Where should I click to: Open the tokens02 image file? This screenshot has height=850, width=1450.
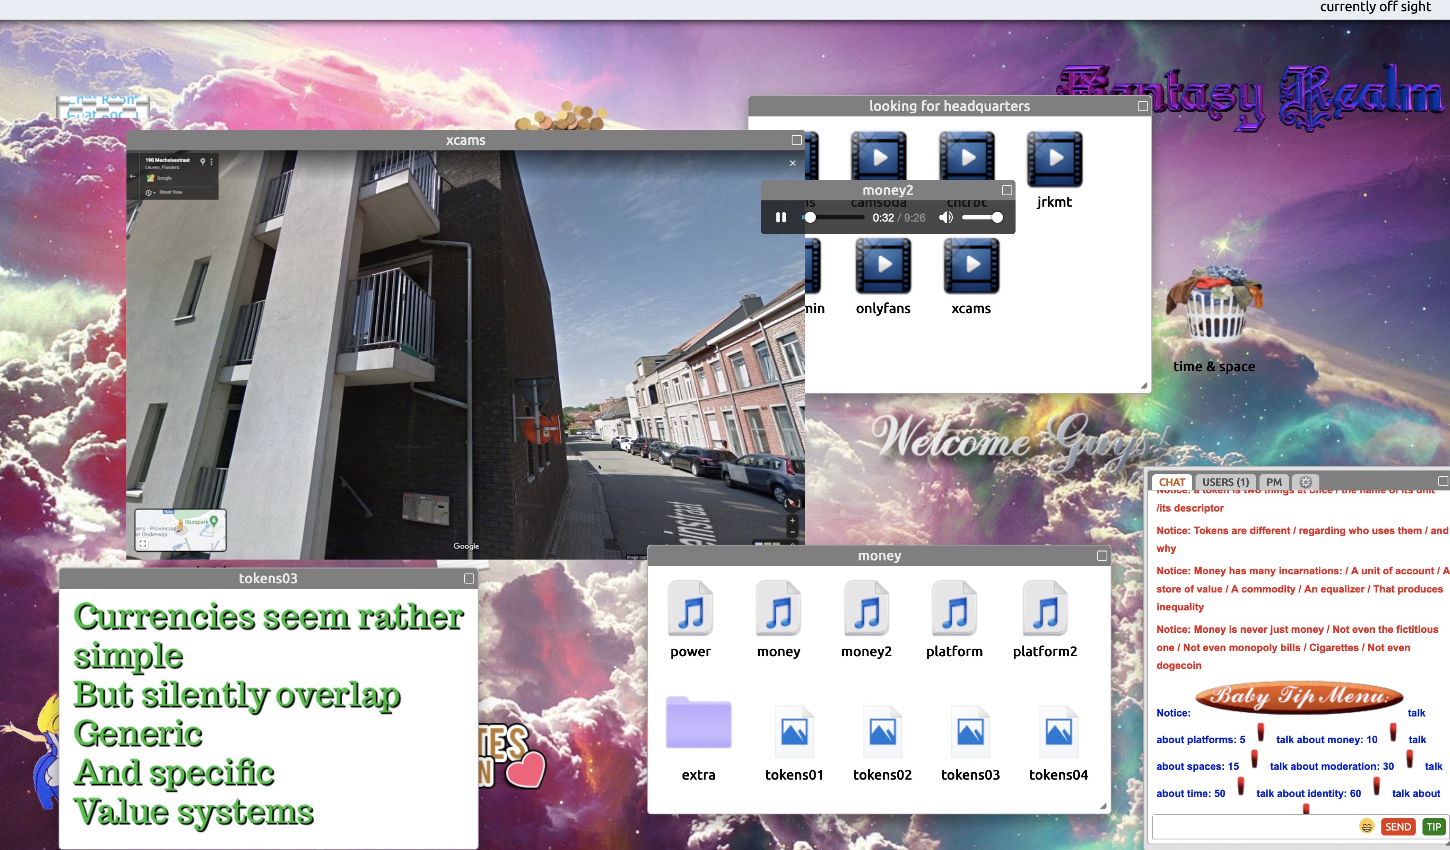(882, 732)
